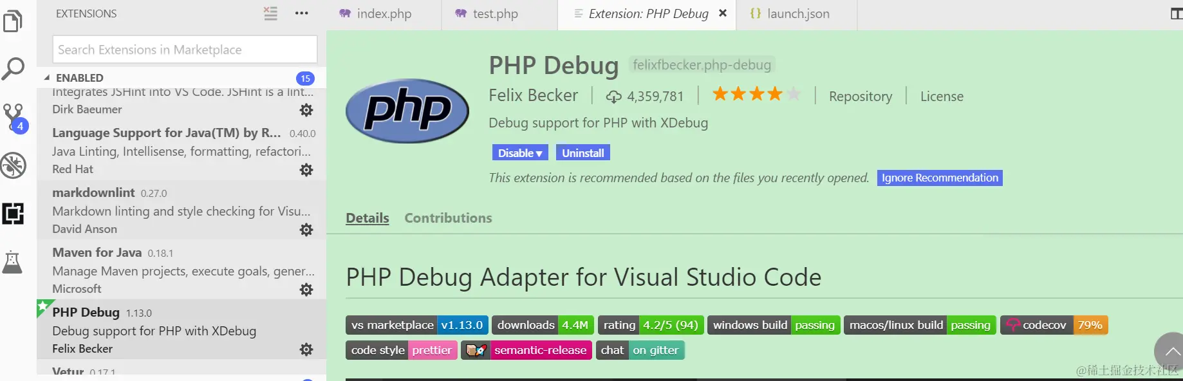Screen dimensions: 1183x381
Task: Open the Repository link
Action: pos(861,97)
